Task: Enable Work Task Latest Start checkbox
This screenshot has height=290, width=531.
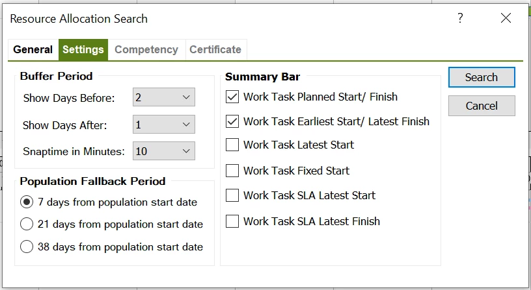Action: [x=232, y=145]
